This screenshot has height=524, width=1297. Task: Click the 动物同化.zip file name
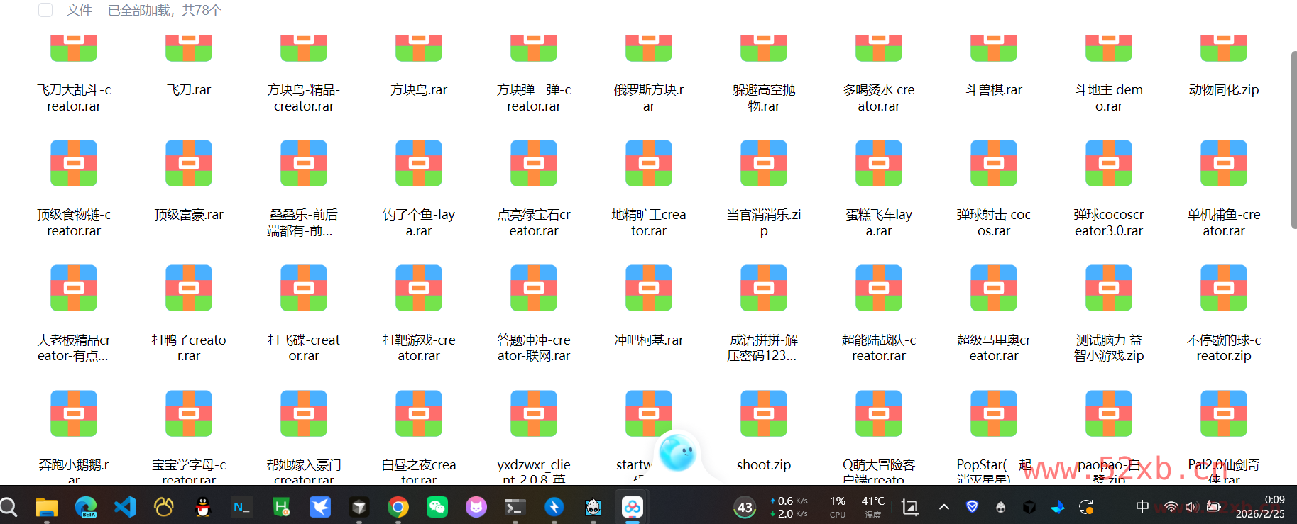[1224, 90]
